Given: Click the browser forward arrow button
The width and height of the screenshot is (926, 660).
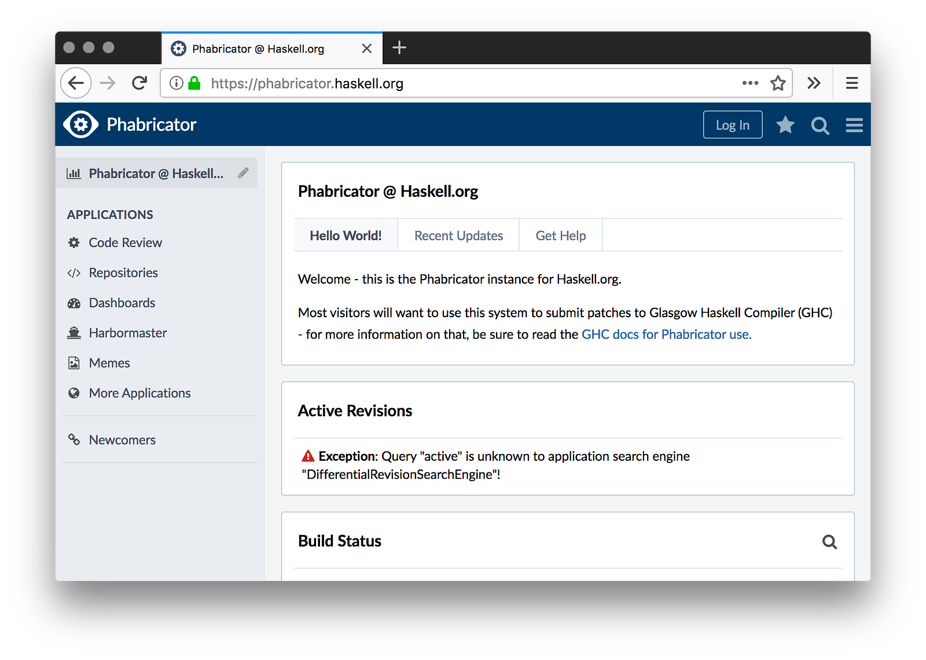Looking at the screenshot, I should [x=108, y=83].
